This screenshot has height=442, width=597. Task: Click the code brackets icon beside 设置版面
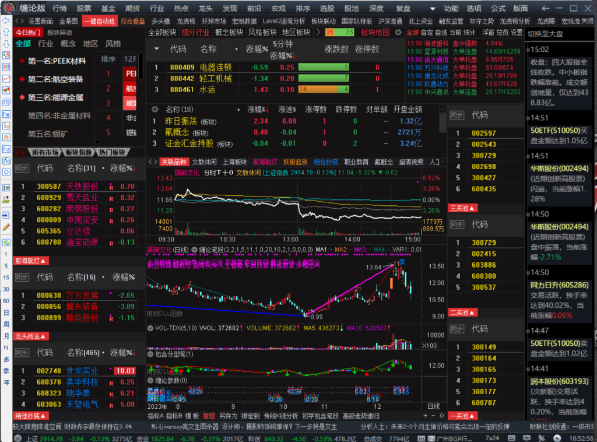(x=20, y=21)
